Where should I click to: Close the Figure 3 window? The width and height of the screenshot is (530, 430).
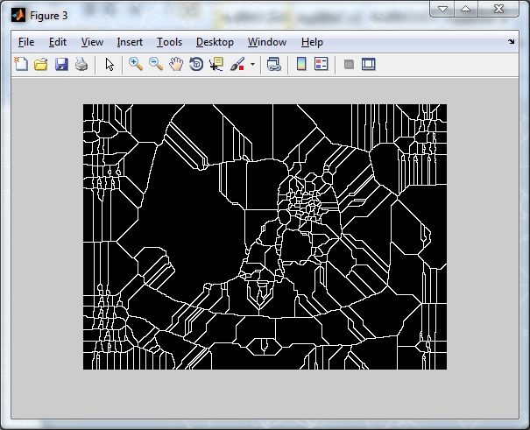coord(498,9)
